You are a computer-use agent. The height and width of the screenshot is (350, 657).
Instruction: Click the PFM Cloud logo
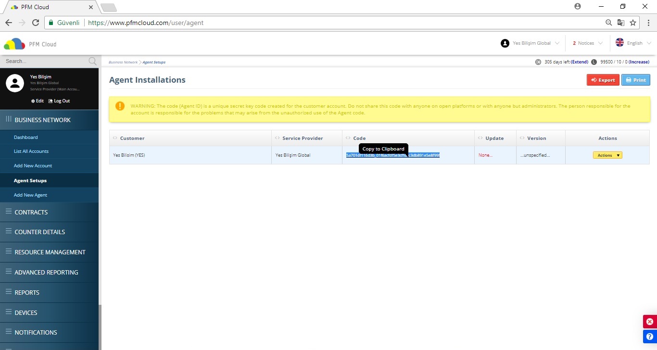point(30,44)
